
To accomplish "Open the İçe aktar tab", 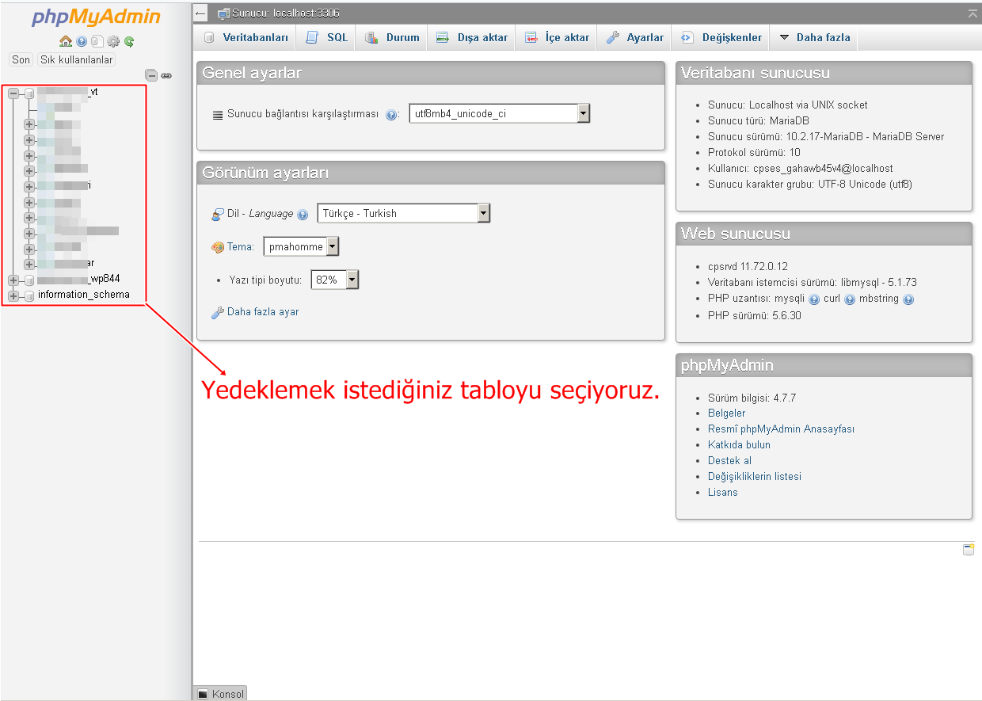I will [556, 37].
